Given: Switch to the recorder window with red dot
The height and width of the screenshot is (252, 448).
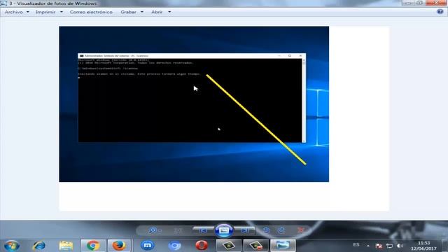Looking at the screenshot, I should 255,246.
